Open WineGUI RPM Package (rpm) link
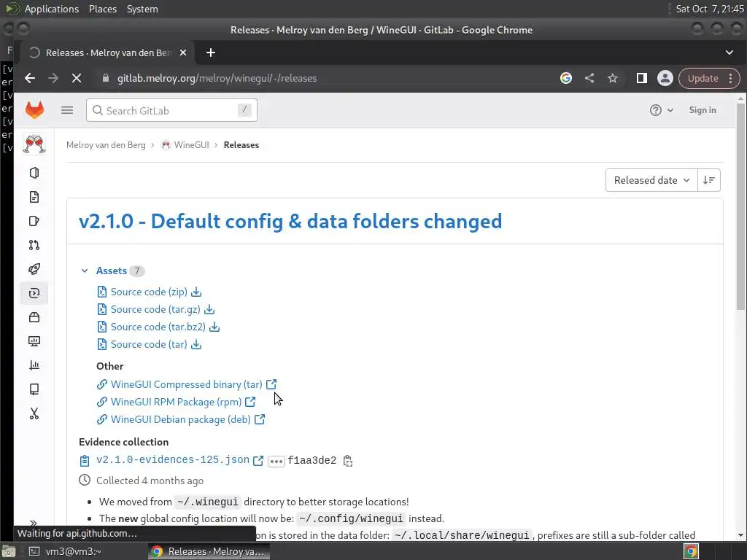The image size is (747, 560). (177, 402)
